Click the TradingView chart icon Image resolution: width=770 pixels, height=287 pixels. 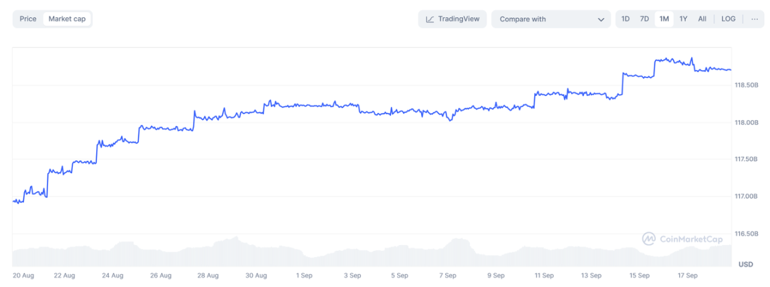coord(430,19)
